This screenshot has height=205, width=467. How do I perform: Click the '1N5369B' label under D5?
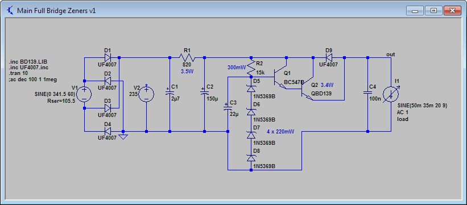(x=263, y=97)
